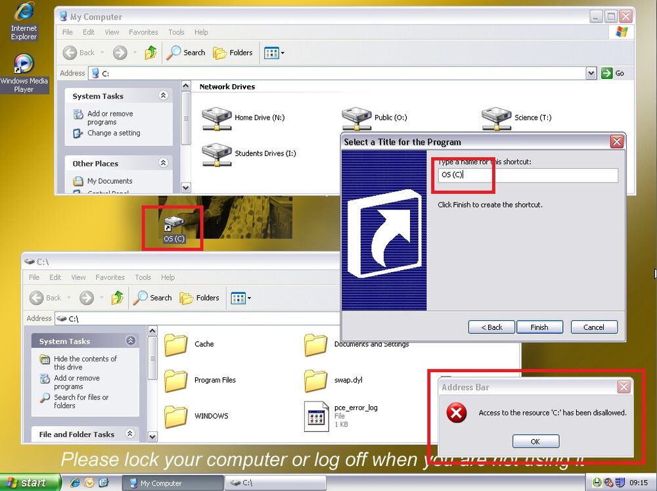Click the shortcut name input field

528,175
